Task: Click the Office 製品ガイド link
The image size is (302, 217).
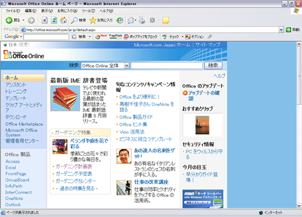Action: [136, 117]
